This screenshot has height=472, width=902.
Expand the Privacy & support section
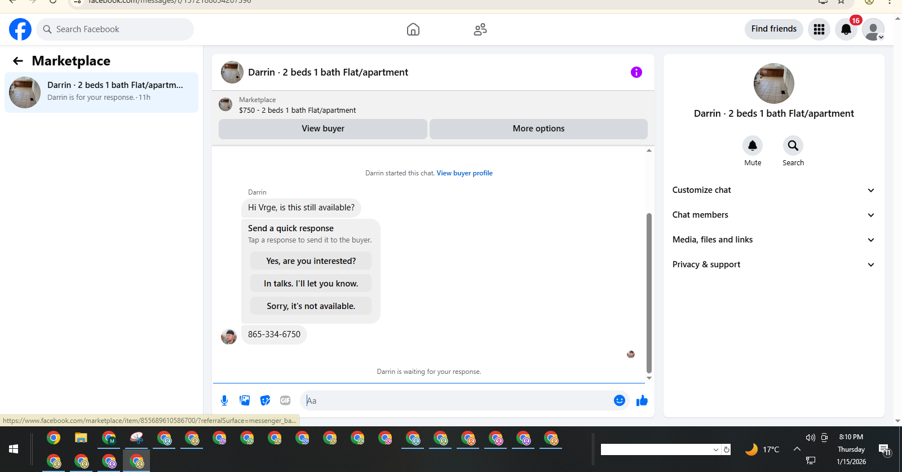coord(773,264)
